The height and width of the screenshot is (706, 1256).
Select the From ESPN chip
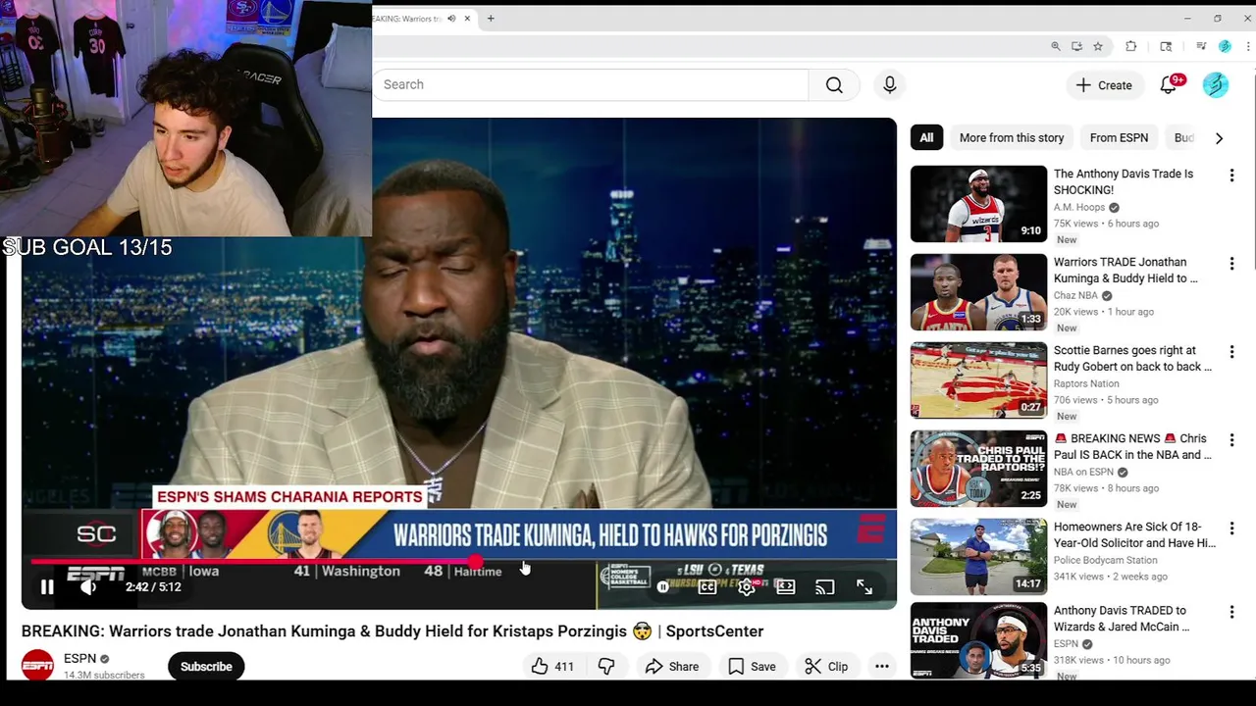(x=1119, y=138)
